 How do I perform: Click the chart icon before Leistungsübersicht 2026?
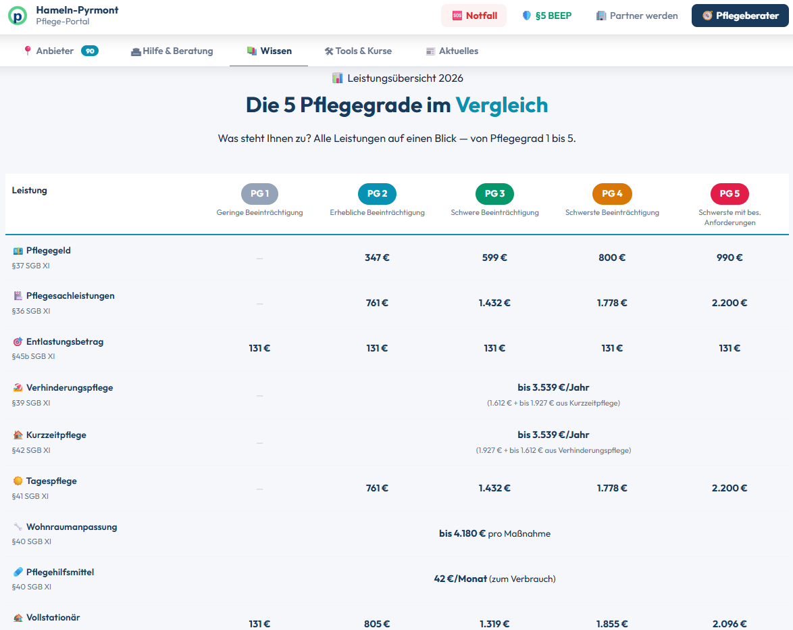tap(338, 78)
